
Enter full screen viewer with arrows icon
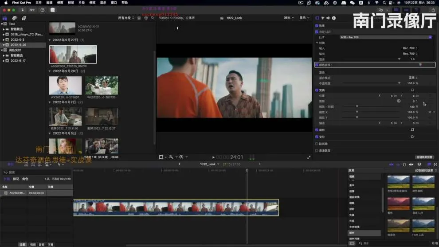point(309,157)
